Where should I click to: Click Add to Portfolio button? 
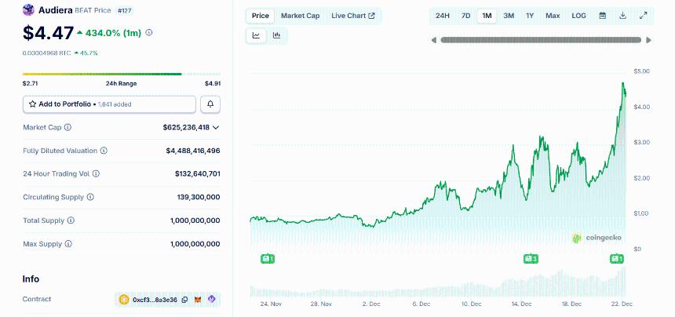[x=109, y=104]
